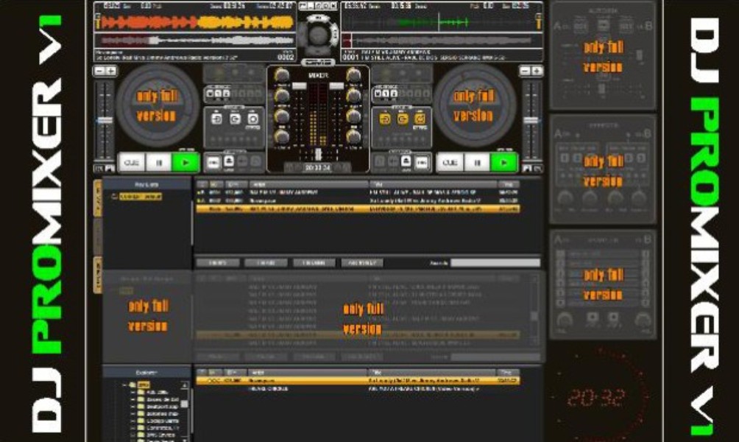Toggle second hot cue button on right deck

pyautogui.click(x=386, y=94)
